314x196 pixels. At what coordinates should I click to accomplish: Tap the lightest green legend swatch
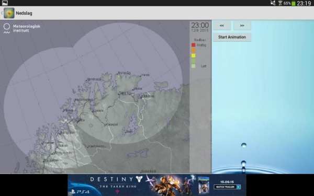(x=194, y=66)
